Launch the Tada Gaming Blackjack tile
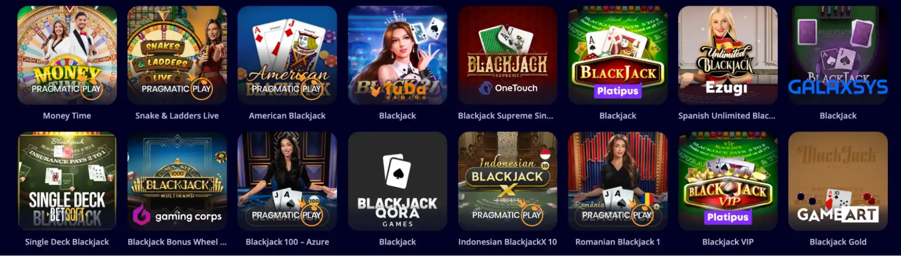The width and height of the screenshot is (901, 256). tap(398, 55)
